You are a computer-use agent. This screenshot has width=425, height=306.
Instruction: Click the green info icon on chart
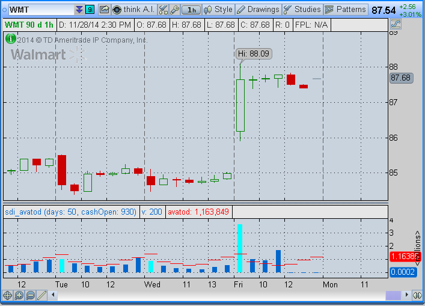pyautogui.click(x=11, y=38)
